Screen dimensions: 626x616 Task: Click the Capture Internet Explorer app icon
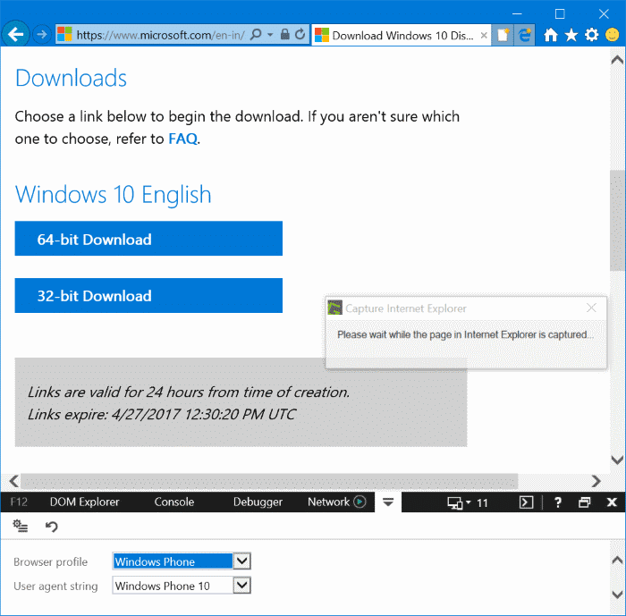pos(334,308)
